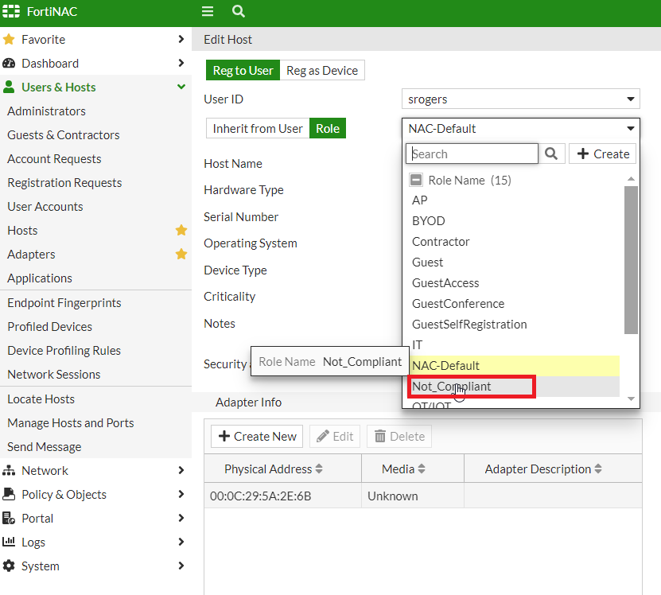Click the hamburger menu icon in header
This screenshot has height=595, width=661.
(208, 12)
